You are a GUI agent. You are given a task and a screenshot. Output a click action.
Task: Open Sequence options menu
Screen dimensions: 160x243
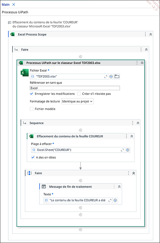[133, 123]
